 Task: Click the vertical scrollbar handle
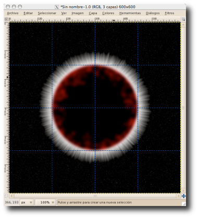pos(183,108)
